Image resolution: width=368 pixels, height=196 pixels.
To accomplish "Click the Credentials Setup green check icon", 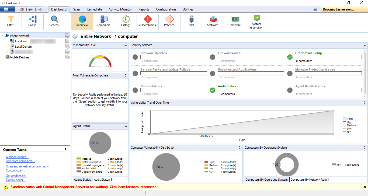I will coord(290,57).
